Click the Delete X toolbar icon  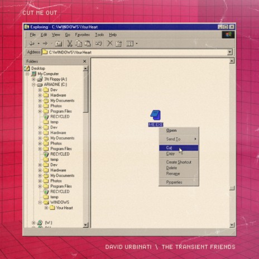click(110, 44)
